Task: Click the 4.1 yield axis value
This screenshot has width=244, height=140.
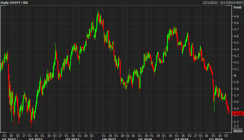Action: (x=236, y=69)
